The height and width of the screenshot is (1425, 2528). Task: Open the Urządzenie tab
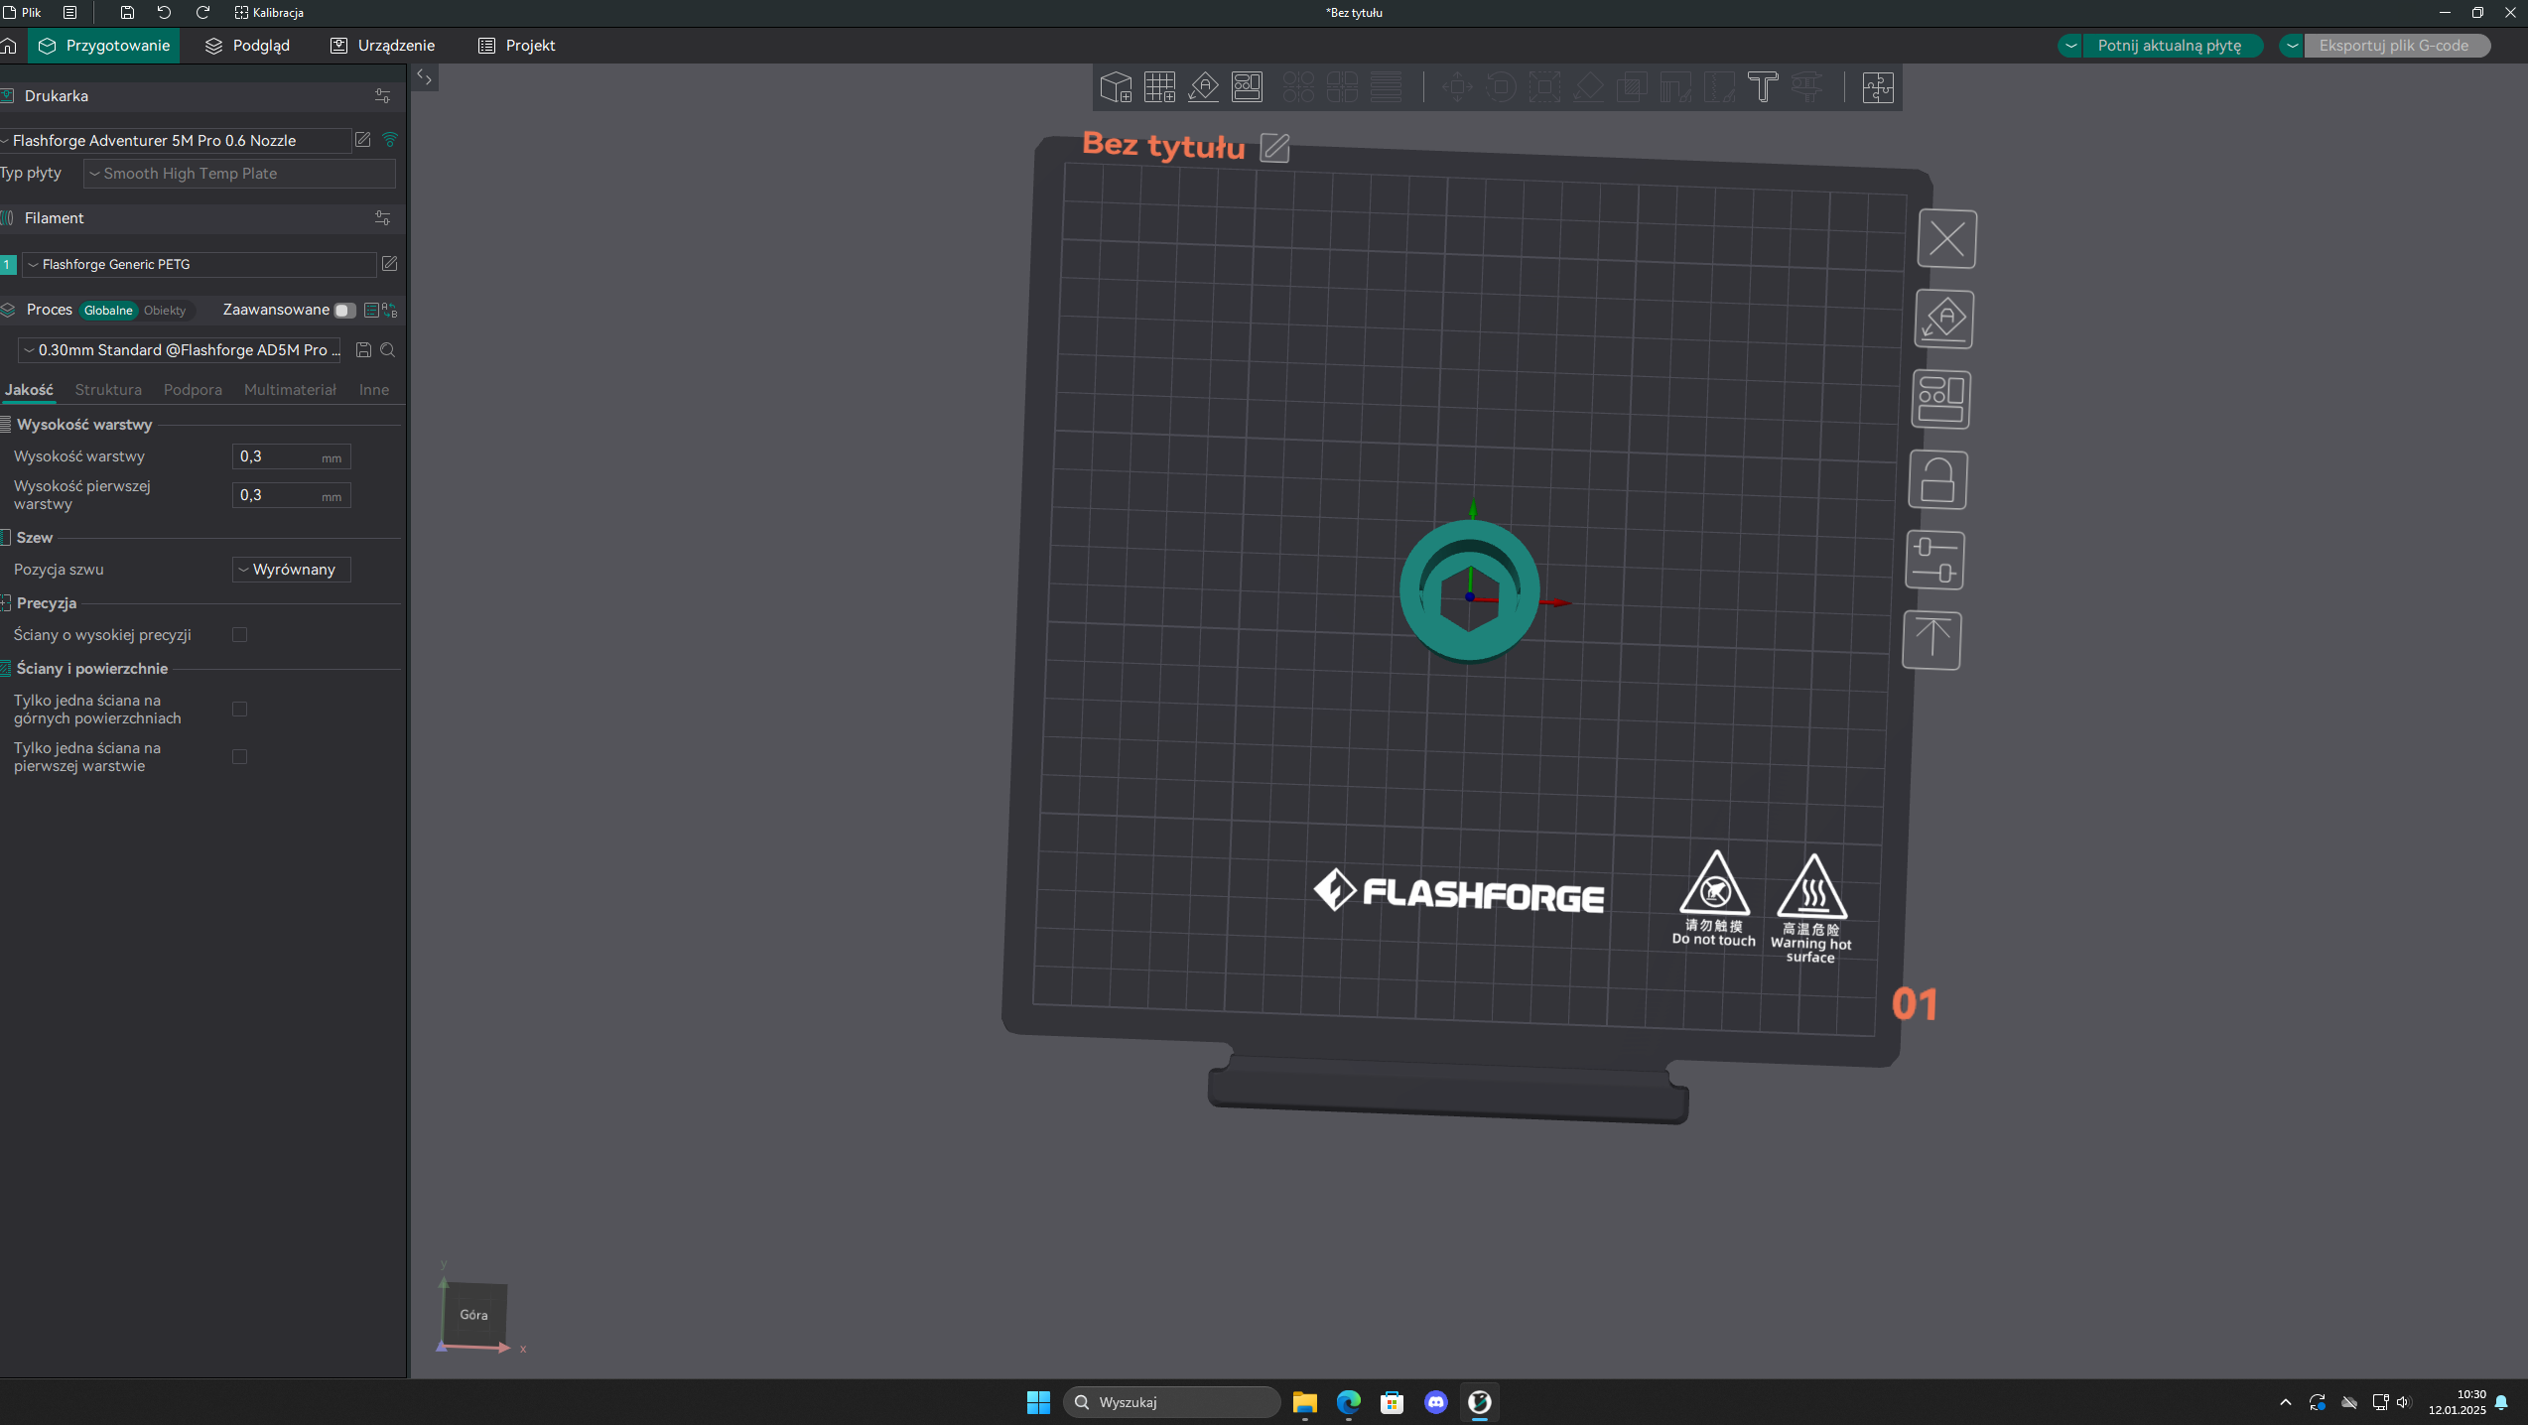coord(382,46)
